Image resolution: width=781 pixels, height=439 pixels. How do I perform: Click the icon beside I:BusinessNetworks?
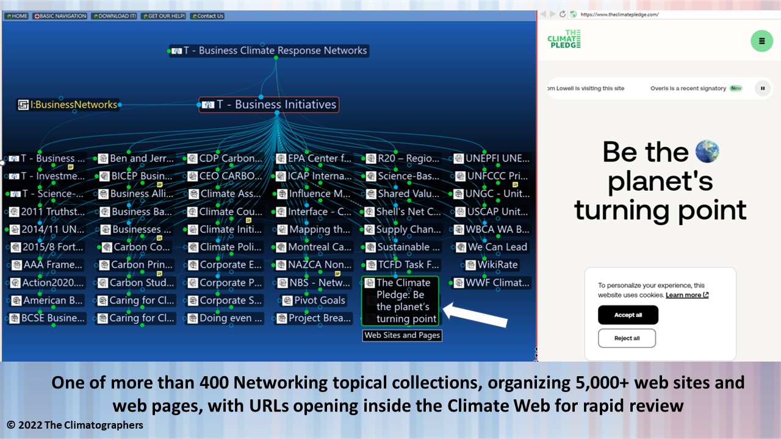[23, 105]
